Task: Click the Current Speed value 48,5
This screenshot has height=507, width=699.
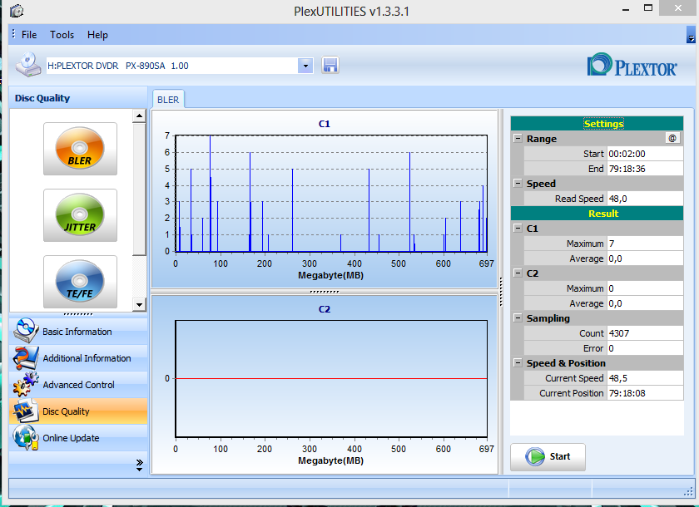Action: [x=645, y=378]
